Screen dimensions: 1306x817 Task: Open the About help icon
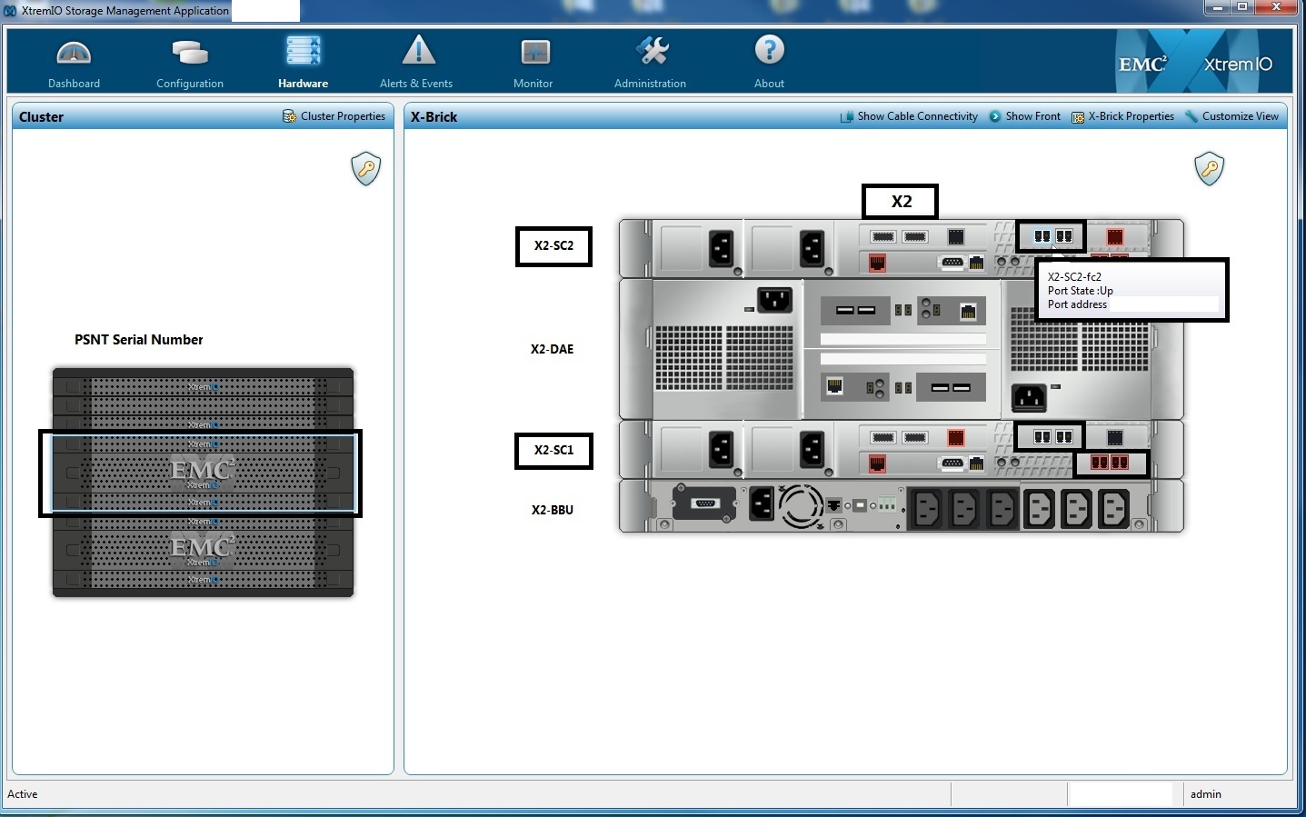point(769,52)
